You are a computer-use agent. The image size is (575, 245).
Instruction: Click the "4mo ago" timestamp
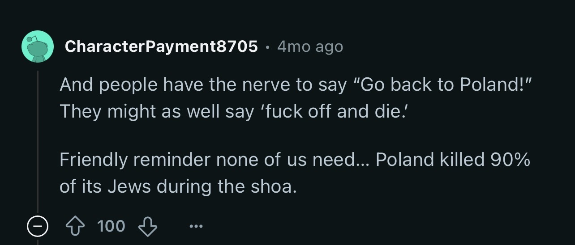click(310, 46)
